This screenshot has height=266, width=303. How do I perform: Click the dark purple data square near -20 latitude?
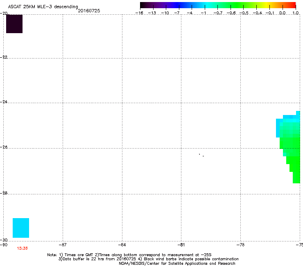(14, 24)
